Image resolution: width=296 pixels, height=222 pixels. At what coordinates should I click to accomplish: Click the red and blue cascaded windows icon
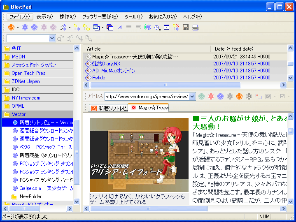(x=110, y=28)
